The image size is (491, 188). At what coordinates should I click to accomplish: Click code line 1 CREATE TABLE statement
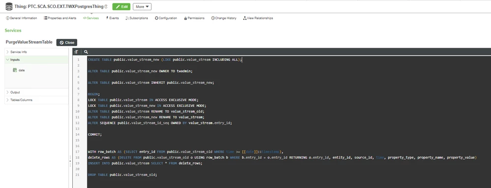pyautogui.click(x=165, y=59)
